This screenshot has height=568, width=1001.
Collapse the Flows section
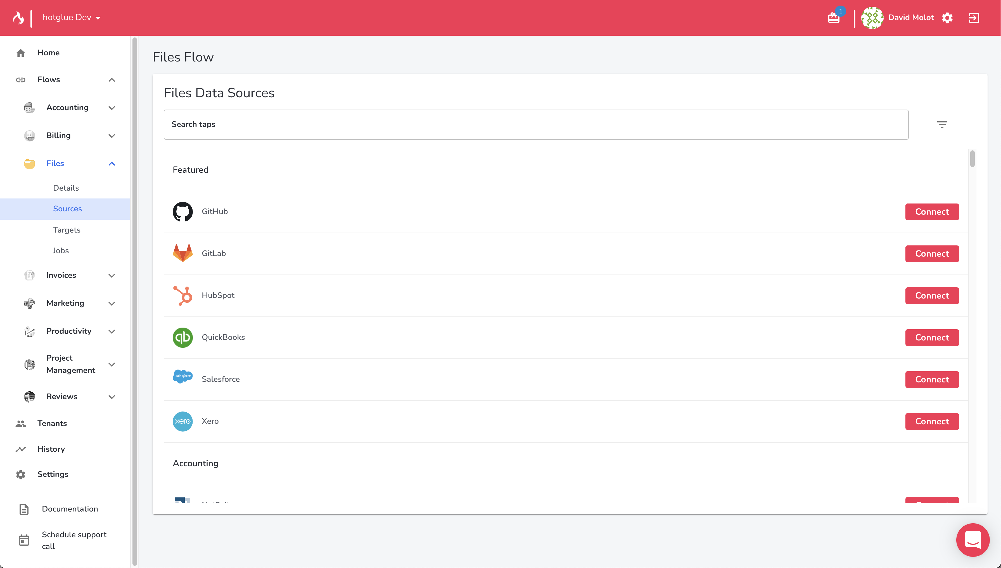[x=112, y=80]
